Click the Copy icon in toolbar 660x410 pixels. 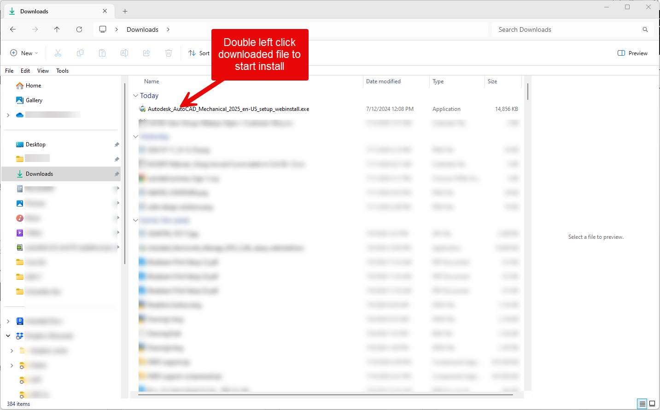[x=80, y=53]
